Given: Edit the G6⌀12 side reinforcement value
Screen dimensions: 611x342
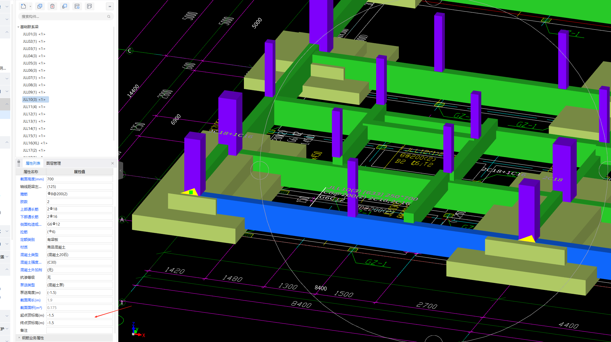Looking at the screenshot, I should (80, 225).
